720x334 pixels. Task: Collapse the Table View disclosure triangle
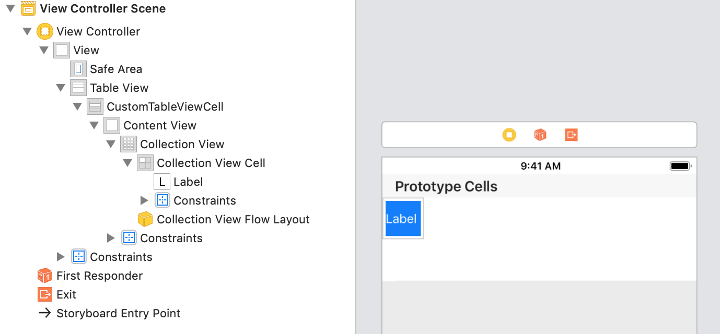click(61, 88)
